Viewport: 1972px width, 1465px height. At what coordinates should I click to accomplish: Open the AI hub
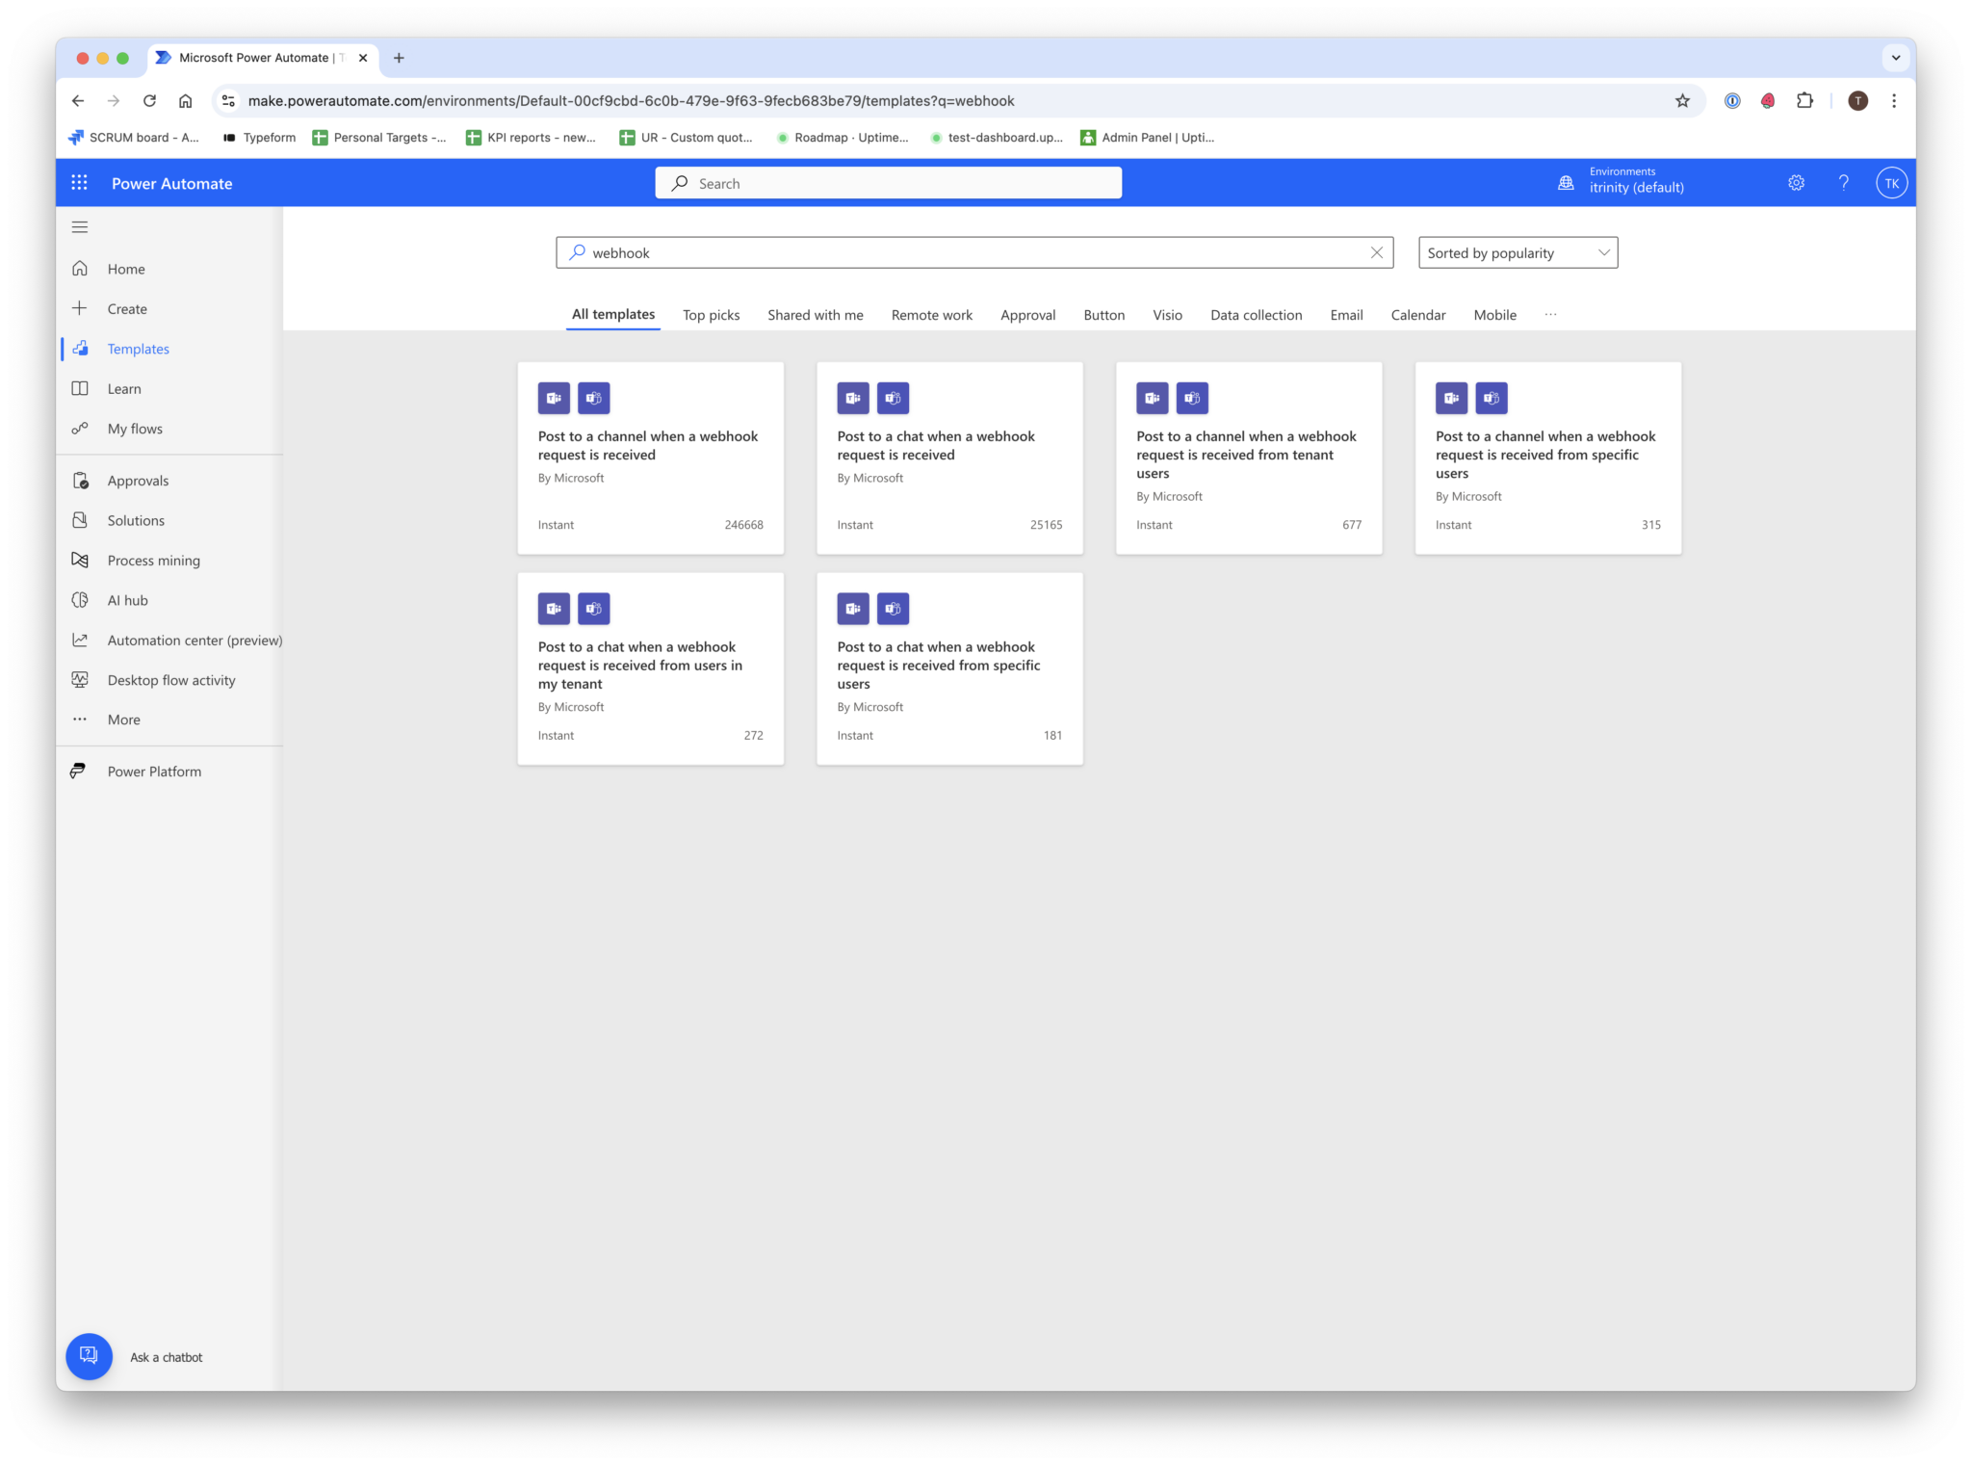pos(126,599)
